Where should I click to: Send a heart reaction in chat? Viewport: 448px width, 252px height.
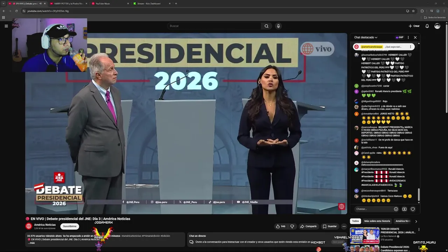tap(413, 209)
